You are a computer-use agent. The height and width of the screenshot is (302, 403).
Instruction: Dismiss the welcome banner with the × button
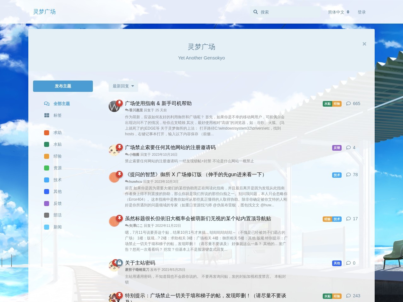point(364,44)
